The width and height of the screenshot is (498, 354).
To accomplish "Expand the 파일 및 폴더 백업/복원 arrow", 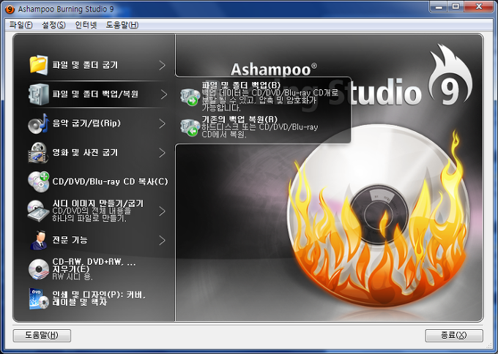I will pos(163,94).
